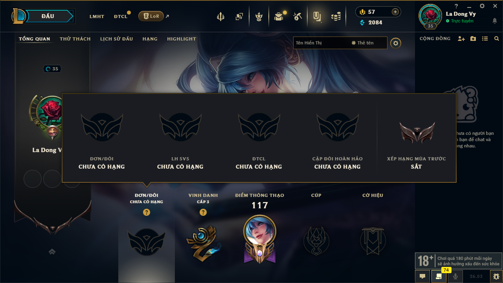This screenshot has width=503, height=283.
Task: Toggle the microphone mute button
Action: click(x=455, y=276)
